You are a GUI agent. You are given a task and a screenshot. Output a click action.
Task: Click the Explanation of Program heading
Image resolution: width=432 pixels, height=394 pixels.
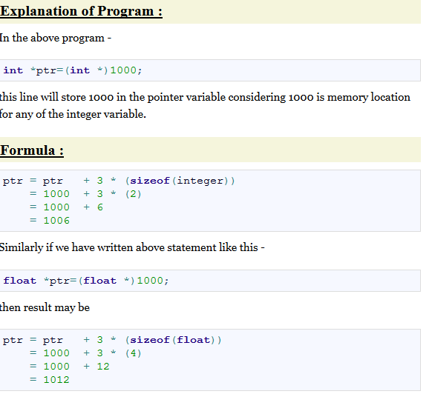point(81,12)
